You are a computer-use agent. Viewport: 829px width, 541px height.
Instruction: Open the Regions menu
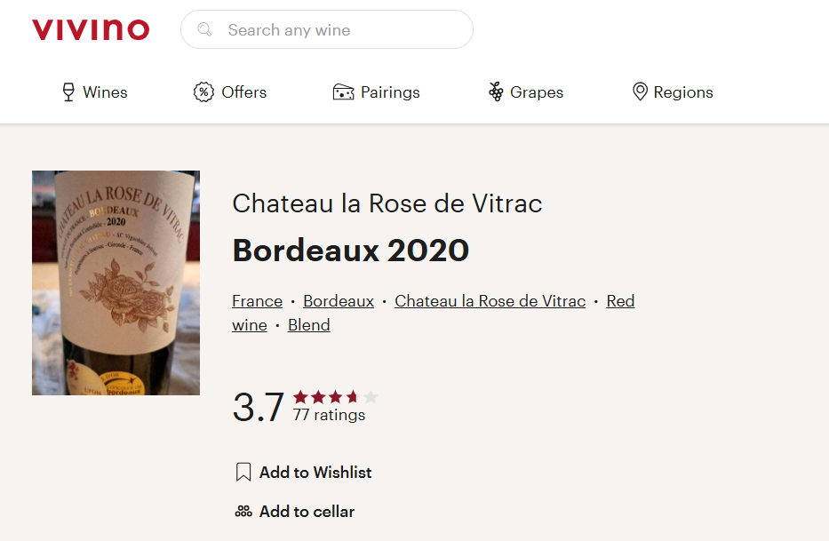click(x=682, y=92)
